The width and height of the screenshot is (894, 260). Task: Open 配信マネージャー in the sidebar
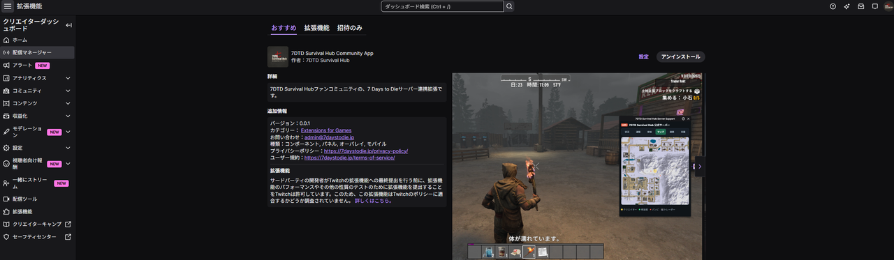point(37,52)
